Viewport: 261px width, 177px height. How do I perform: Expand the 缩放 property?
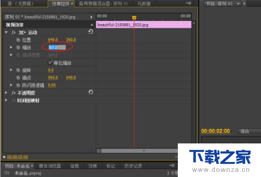11,47
